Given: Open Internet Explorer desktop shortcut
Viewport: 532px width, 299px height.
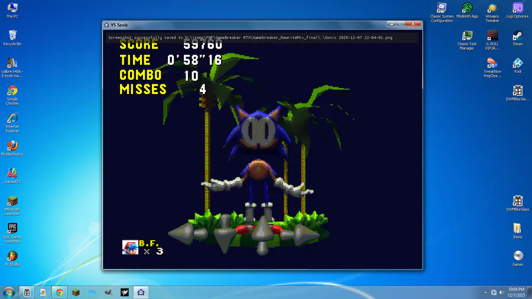Looking at the screenshot, I should [x=12, y=123].
